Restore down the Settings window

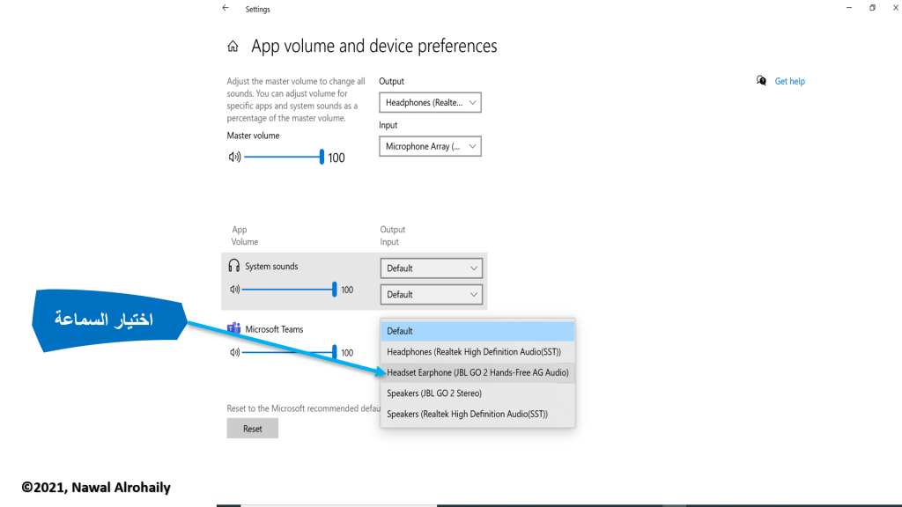click(x=872, y=8)
